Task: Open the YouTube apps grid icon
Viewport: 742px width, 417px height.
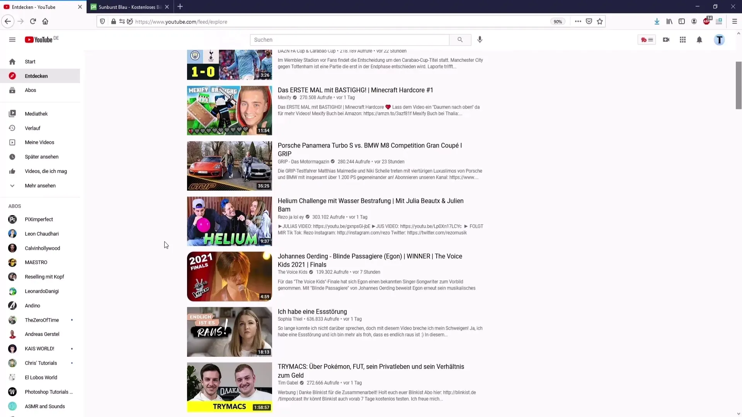Action: pos(682,40)
